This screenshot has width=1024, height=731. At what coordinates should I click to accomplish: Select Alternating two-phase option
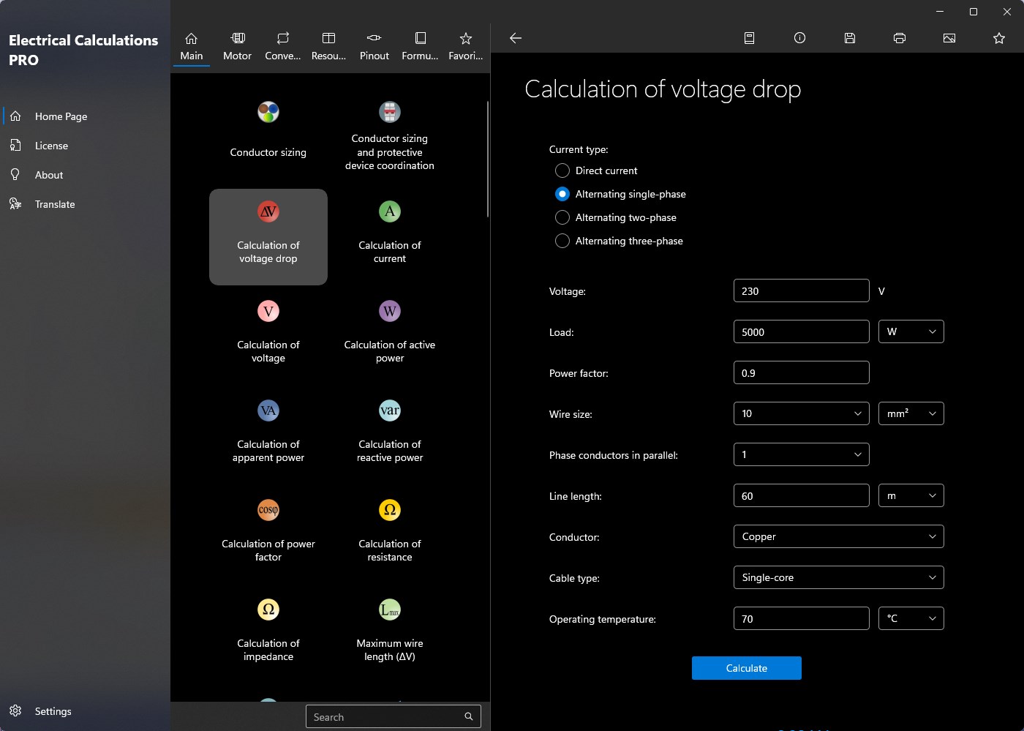(562, 217)
